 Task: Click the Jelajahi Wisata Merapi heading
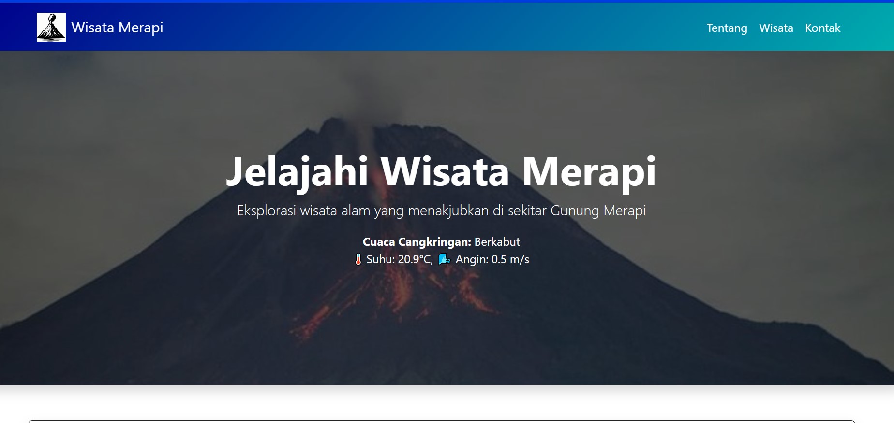click(441, 171)
